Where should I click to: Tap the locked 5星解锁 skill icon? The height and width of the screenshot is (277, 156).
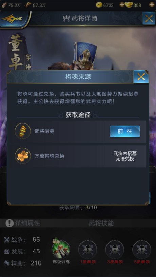pos(142,250)
